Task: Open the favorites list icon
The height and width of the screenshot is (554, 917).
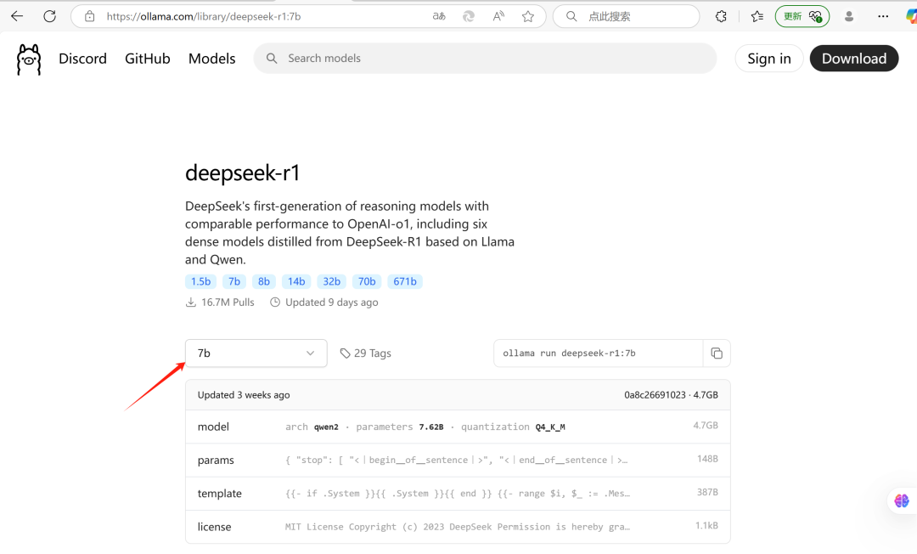Action: coord(757,16)
